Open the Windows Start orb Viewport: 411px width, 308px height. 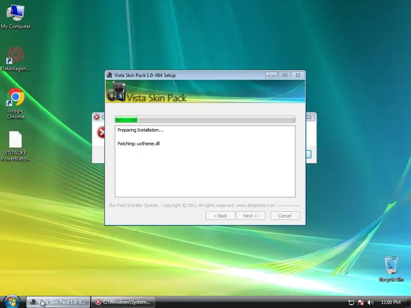(x=12, y=302)
